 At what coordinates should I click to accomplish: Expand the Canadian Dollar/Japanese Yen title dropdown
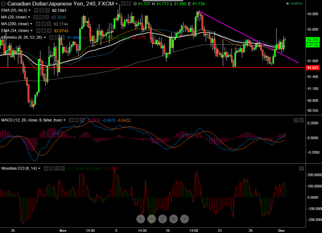coord(117,4)
